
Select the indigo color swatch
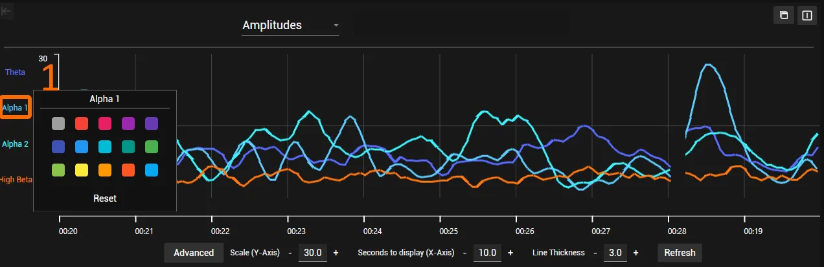pos(58,147)
